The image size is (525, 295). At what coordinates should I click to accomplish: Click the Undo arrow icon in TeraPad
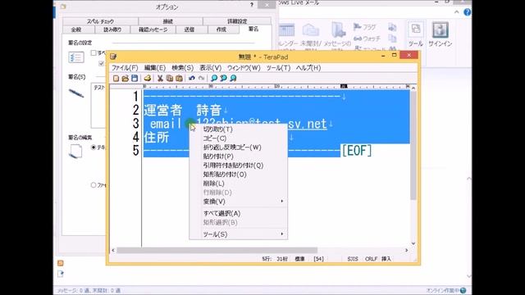(x=191, y=79)
